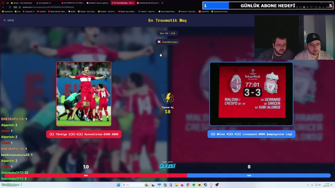
Task: Open Task View on the taskbar
Action: [153, 185]
